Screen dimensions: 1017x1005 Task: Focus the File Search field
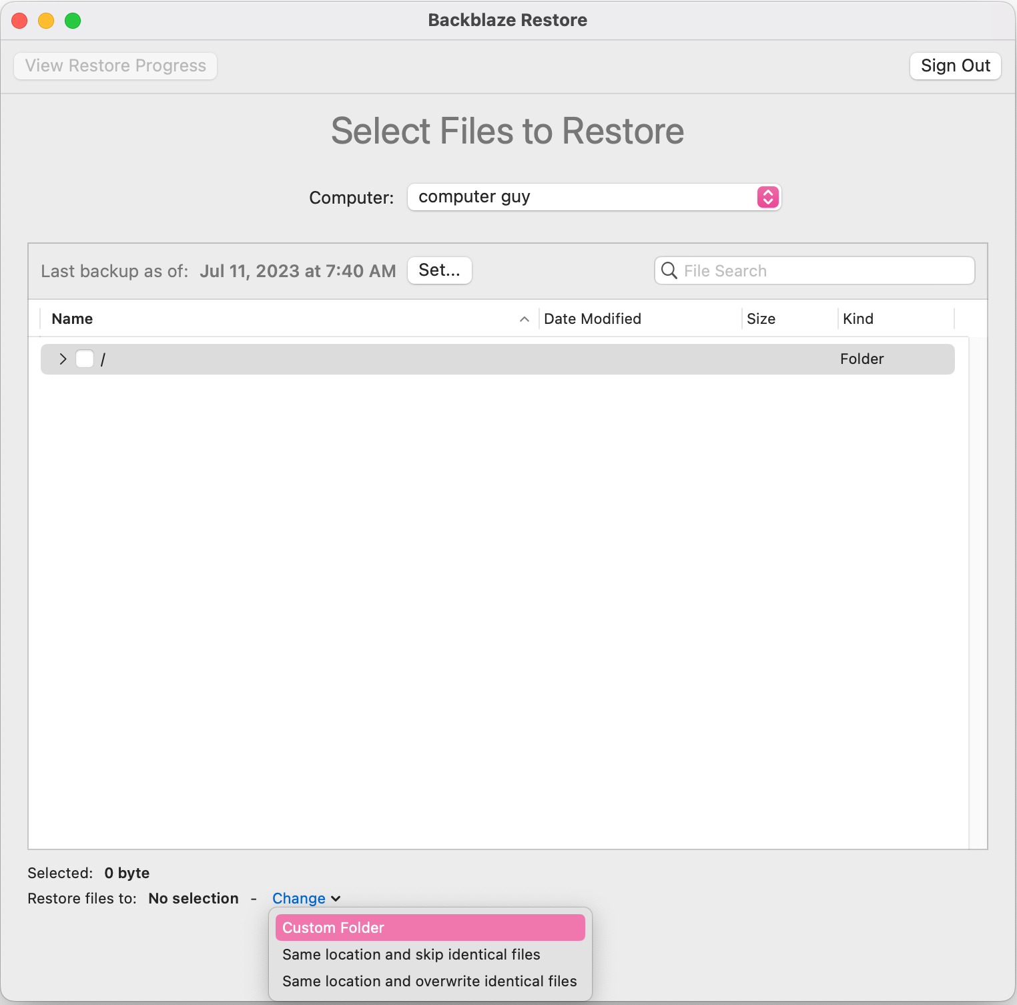815,270
